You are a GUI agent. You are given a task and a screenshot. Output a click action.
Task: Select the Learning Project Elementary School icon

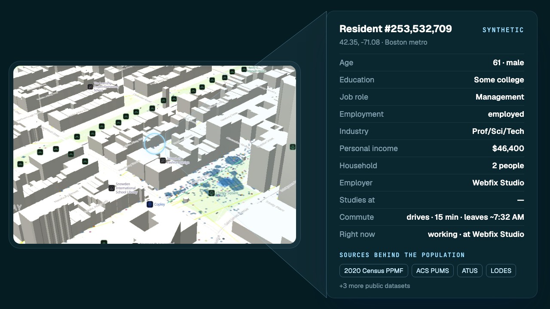pos(90,87)
